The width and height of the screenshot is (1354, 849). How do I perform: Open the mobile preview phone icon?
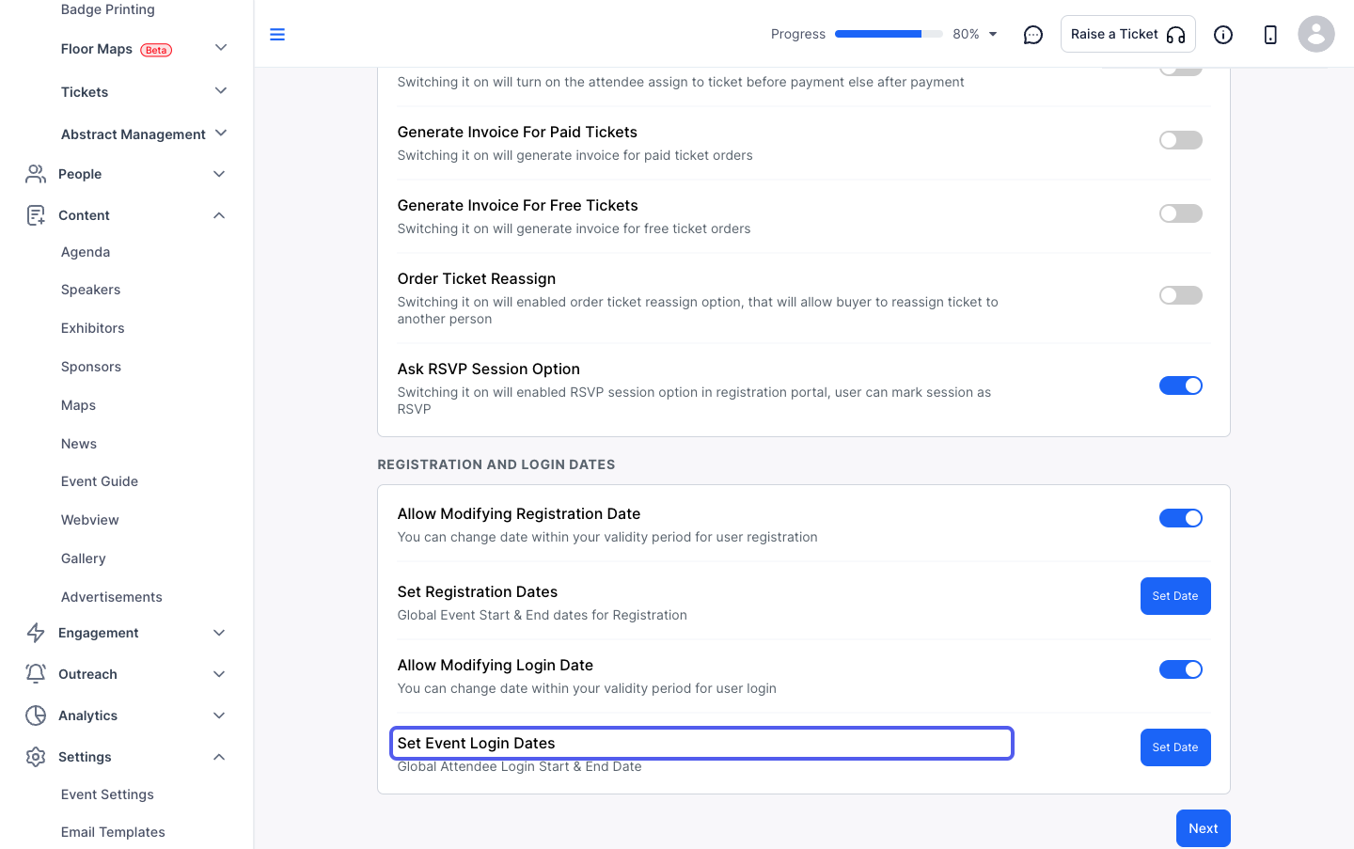pyautogui.click(x=1270, y=35)
